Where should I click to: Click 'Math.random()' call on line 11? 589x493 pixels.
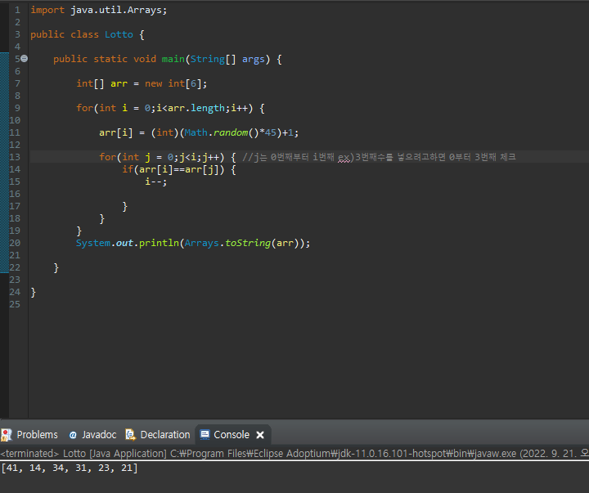click(x=222, y=132)
